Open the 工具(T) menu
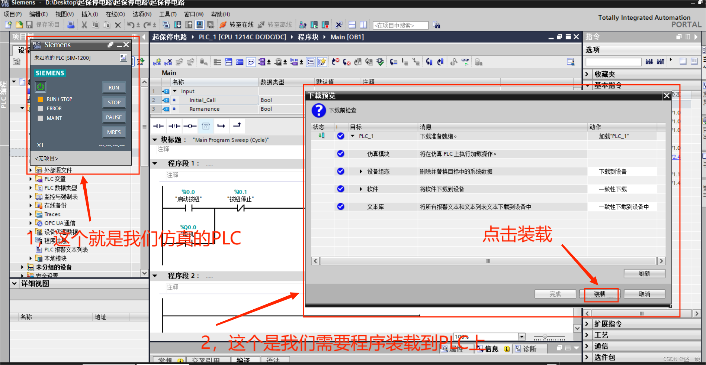This screenshot has height=365, width=706. [x=168, y=14]
